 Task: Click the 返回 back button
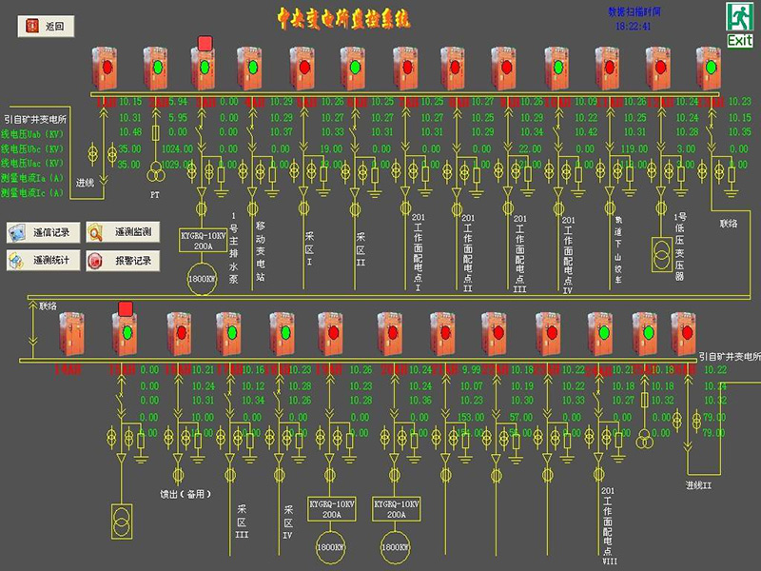coord(46,27)
